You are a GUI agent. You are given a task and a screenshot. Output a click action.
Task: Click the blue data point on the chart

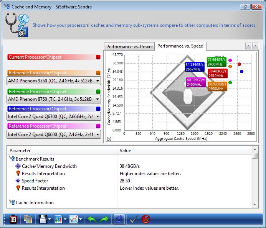tap(241, 72)
